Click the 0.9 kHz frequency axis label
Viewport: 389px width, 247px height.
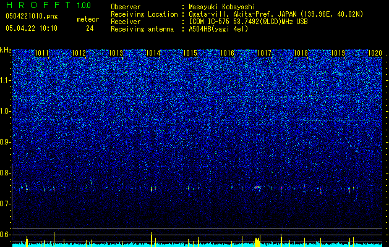(x=6, y=142)
